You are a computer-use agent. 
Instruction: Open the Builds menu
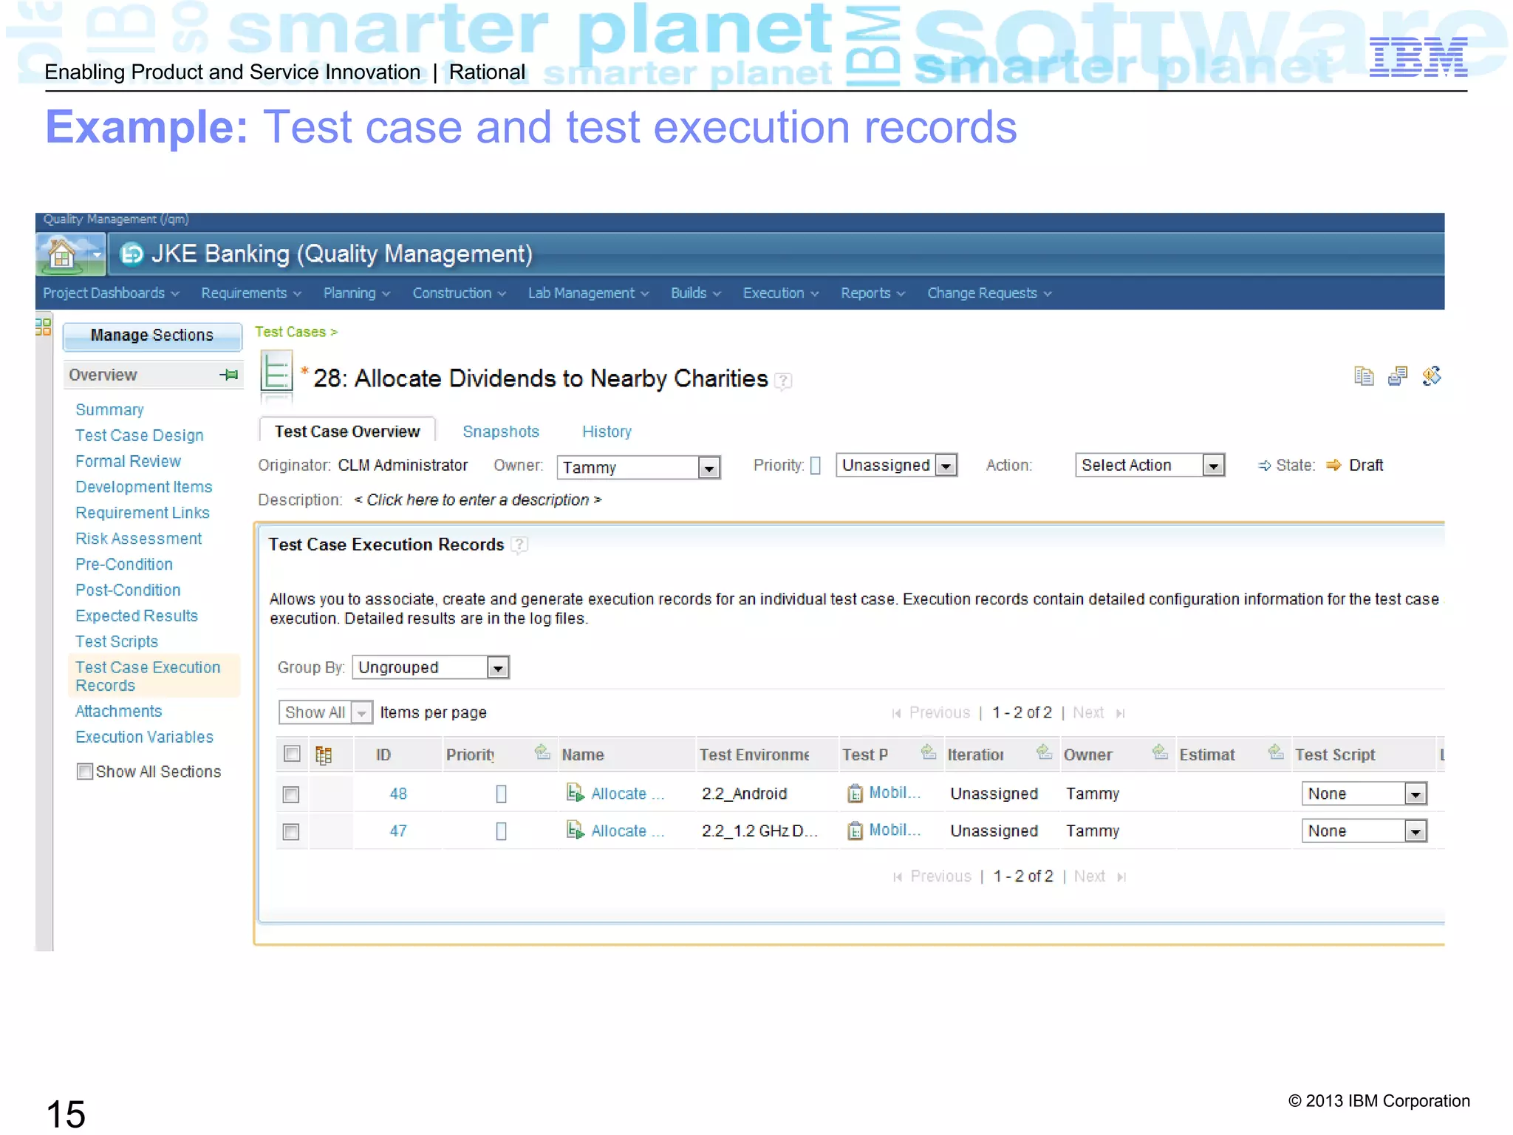[x=696, y=293]
